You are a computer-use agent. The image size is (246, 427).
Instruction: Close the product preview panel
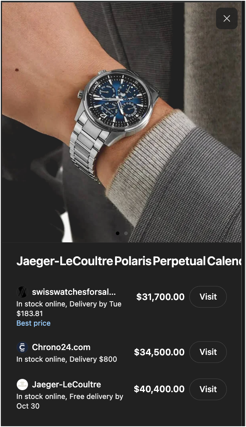[227, 18]
